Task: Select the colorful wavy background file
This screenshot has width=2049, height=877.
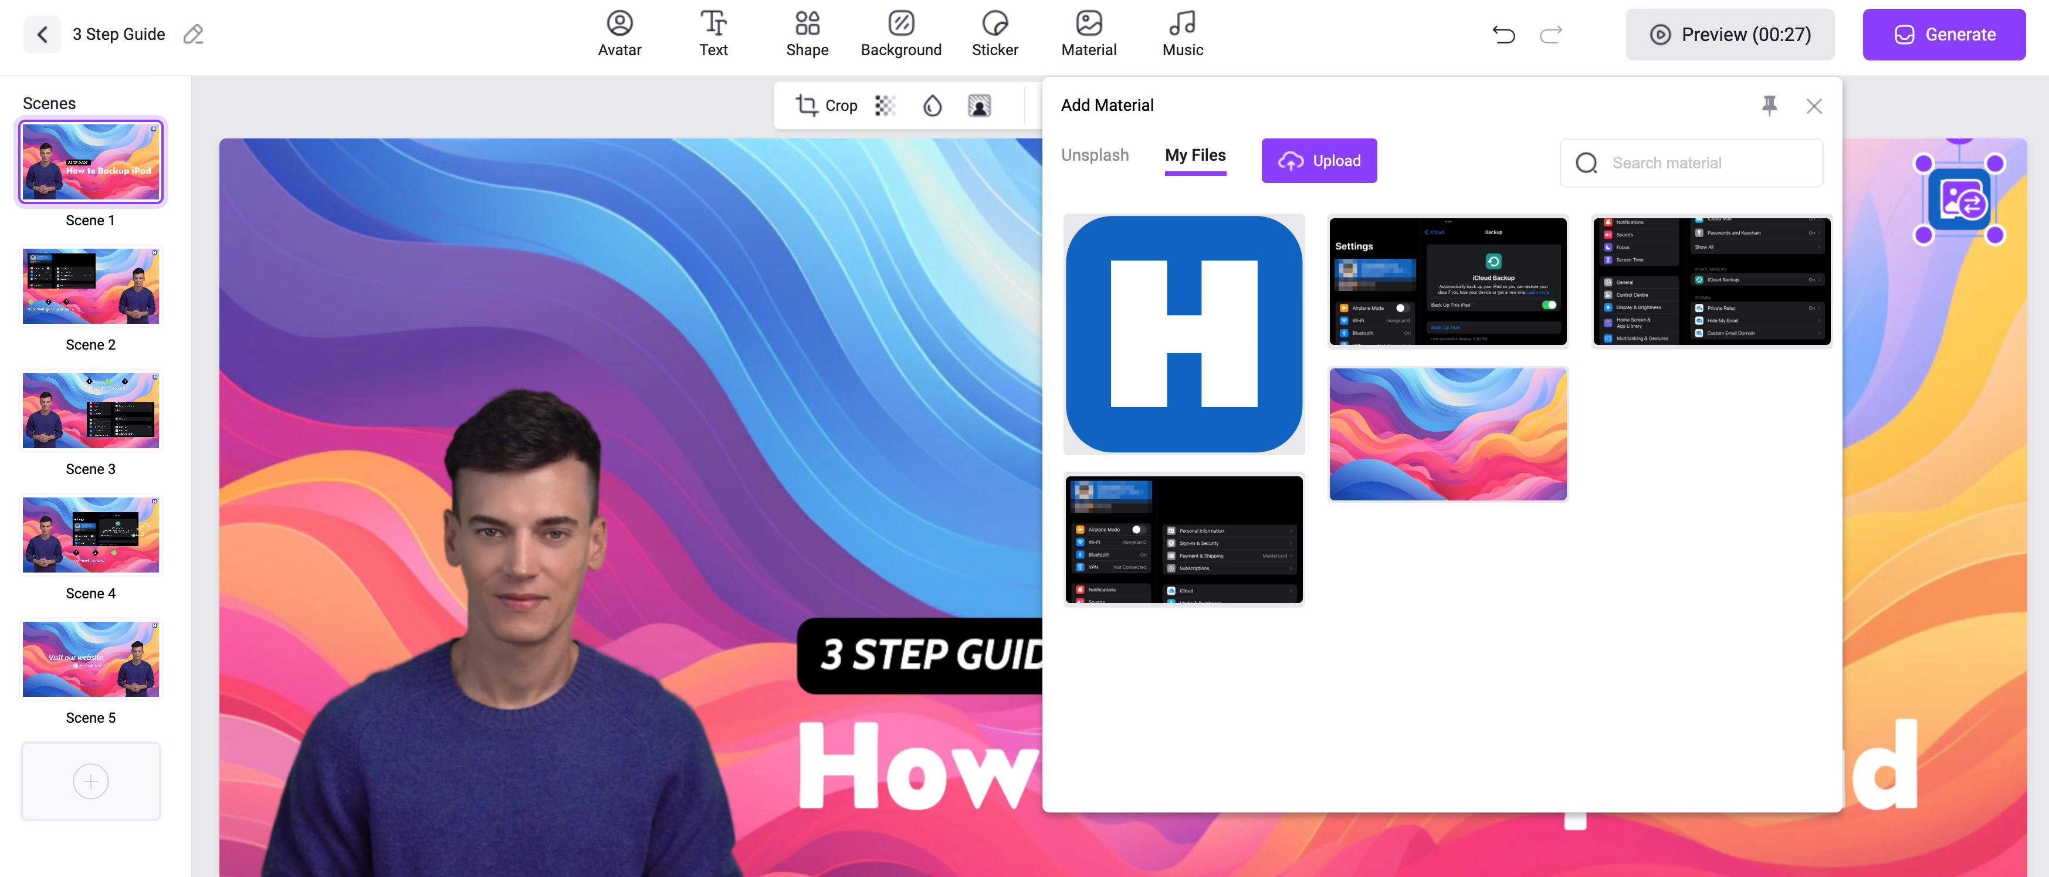Action: click(x=1448, y=434)
